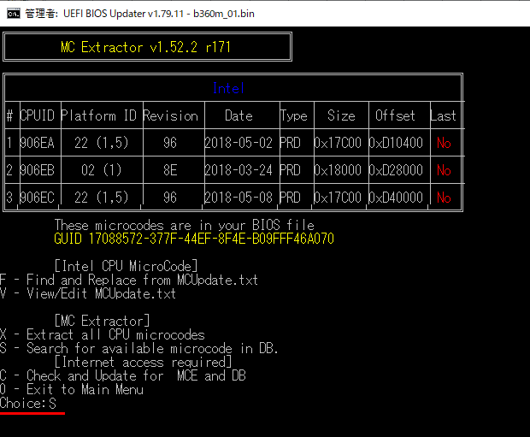Select the CPUID column header
Image resolution: width=530 pixels, height=437 pixels.
point(38,115)
